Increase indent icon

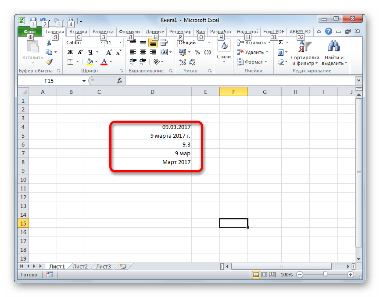coord(143,62)
